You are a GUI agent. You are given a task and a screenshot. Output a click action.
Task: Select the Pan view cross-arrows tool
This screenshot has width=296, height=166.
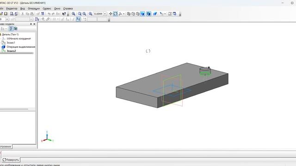coord(111,14)
